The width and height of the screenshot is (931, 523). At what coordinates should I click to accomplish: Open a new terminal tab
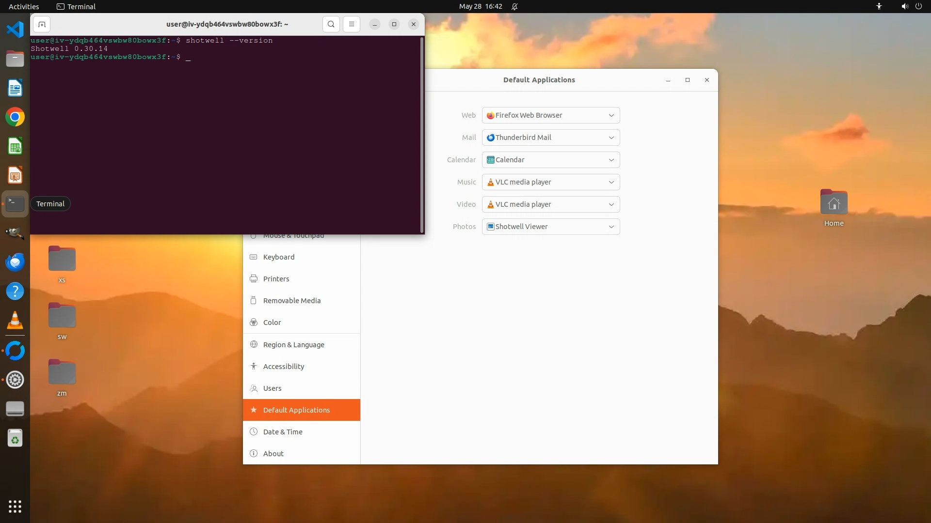(x=42, y=24)
